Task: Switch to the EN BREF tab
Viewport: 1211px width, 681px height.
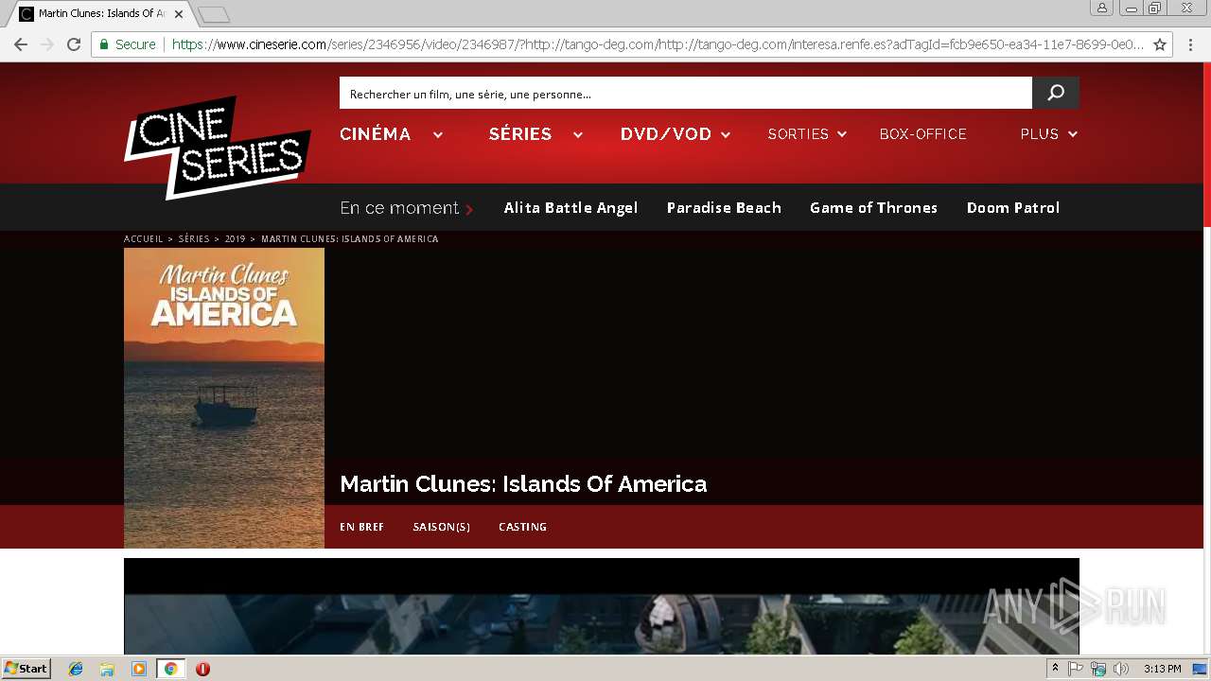Action: [361, 527]
